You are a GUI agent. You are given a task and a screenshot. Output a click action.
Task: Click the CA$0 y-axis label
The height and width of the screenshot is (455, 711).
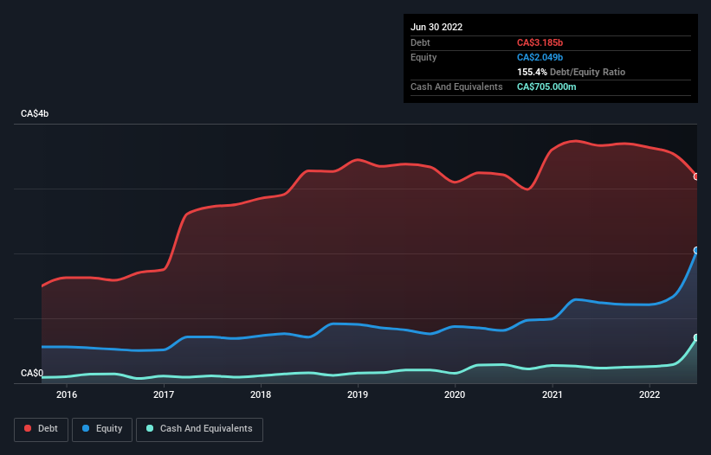32,373
